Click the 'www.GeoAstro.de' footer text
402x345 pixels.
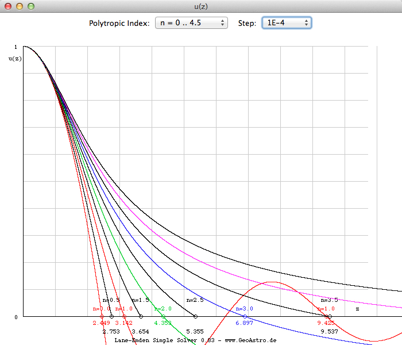(250, 340)
